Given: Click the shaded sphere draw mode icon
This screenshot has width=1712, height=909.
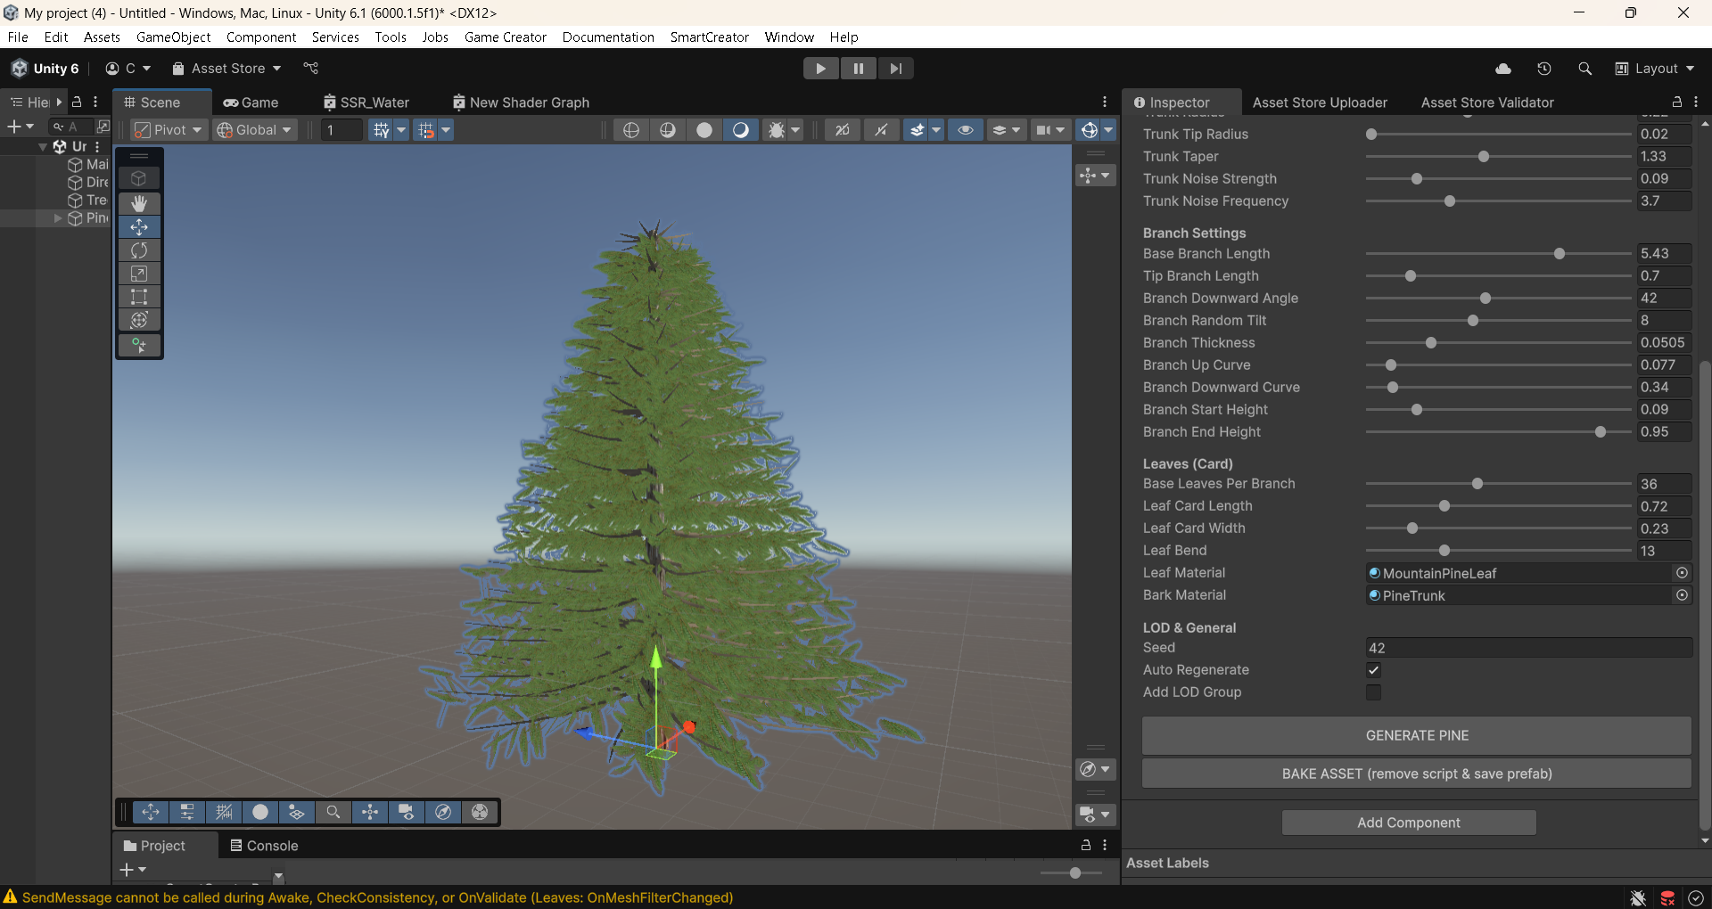Looking at the screenshot, I should (704, 130).
